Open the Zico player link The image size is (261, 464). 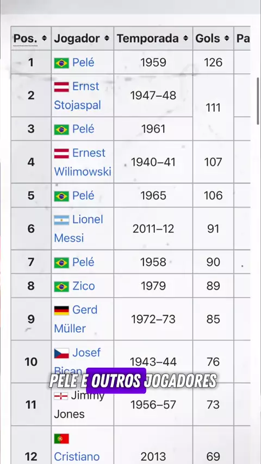click(84, 286)
